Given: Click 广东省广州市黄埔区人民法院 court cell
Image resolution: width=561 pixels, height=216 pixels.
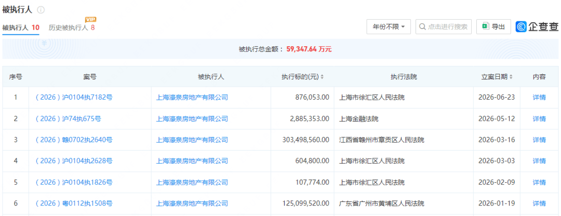Looking at the screenshot, I should pos(381,204).
